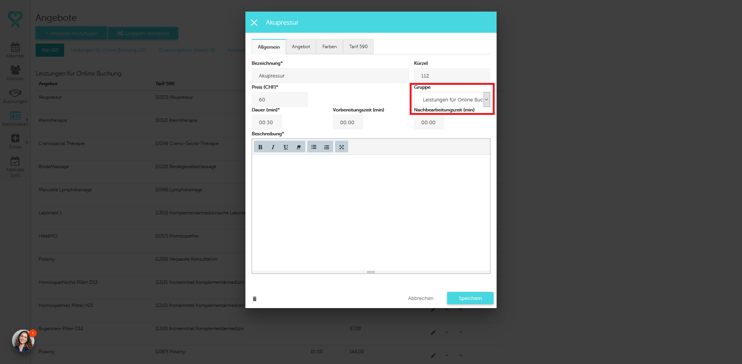Image resolution: width=742 pixels, height=364 pixels.
Task: Click the trash icon to delete offer
Action: (x=255, y=299)
